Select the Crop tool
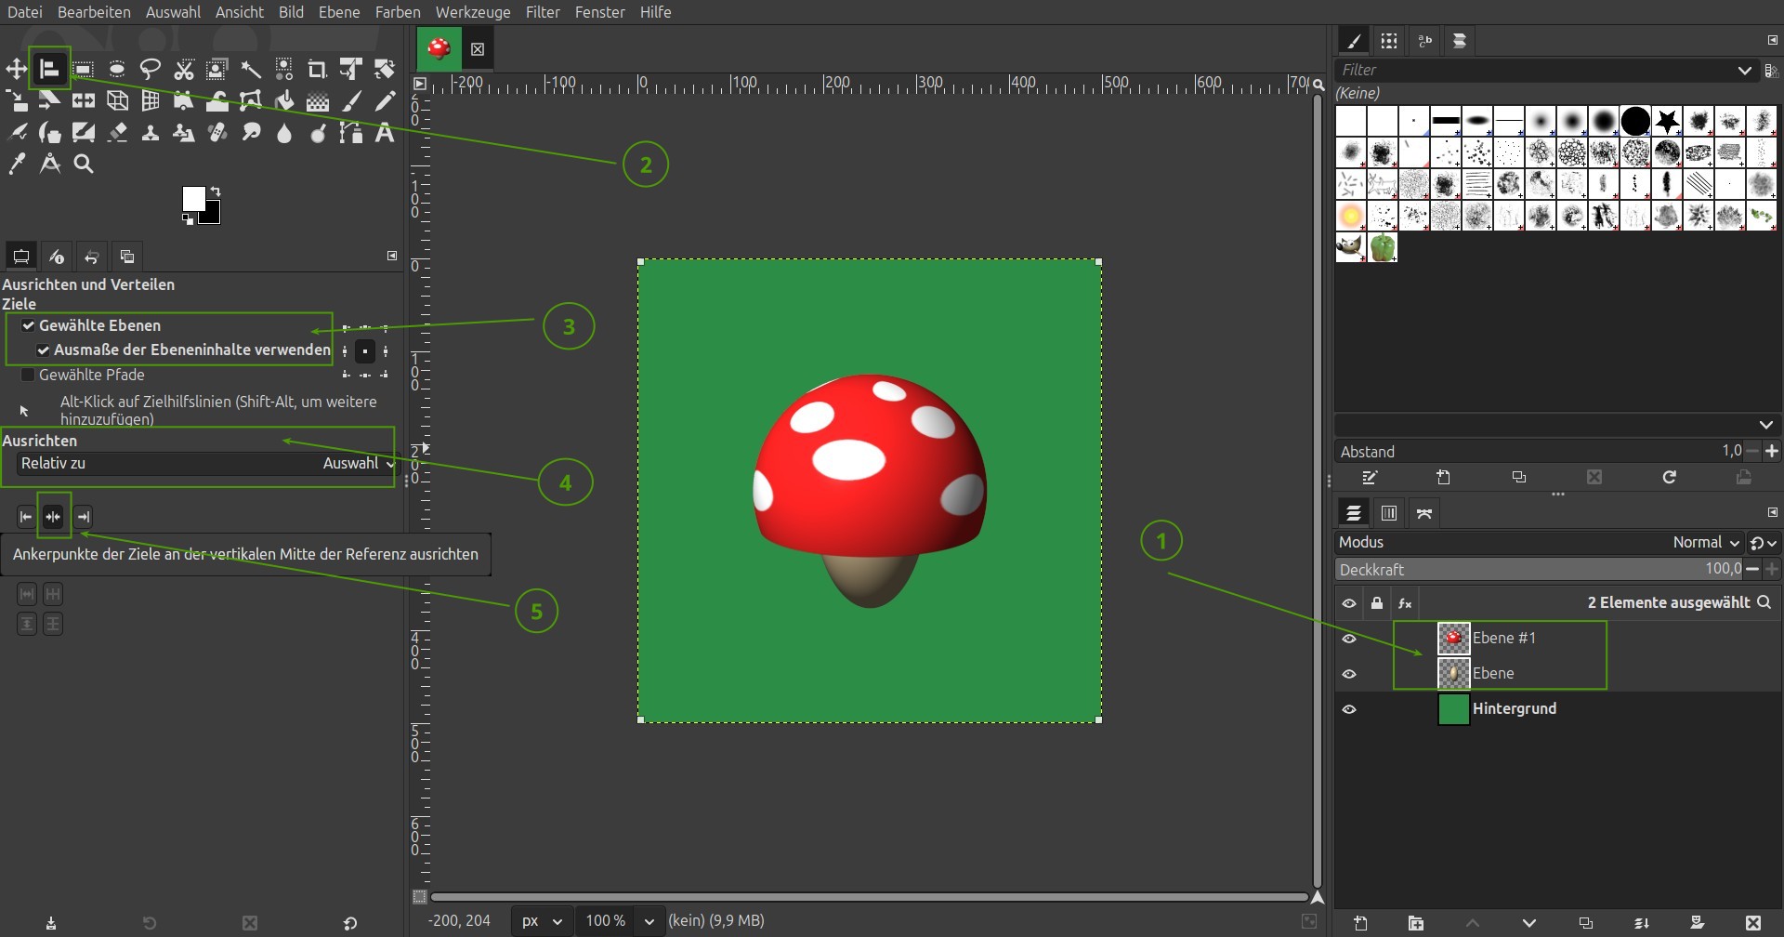The height and width of the screenshot is (937, 1784). coord(317,69)
